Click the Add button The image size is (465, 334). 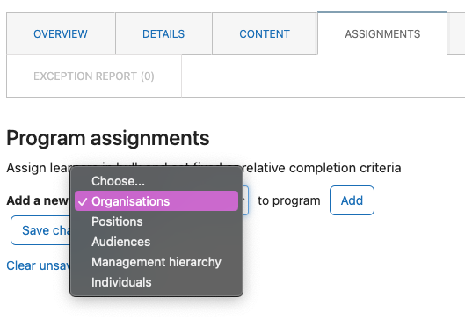tap(352, 200)
